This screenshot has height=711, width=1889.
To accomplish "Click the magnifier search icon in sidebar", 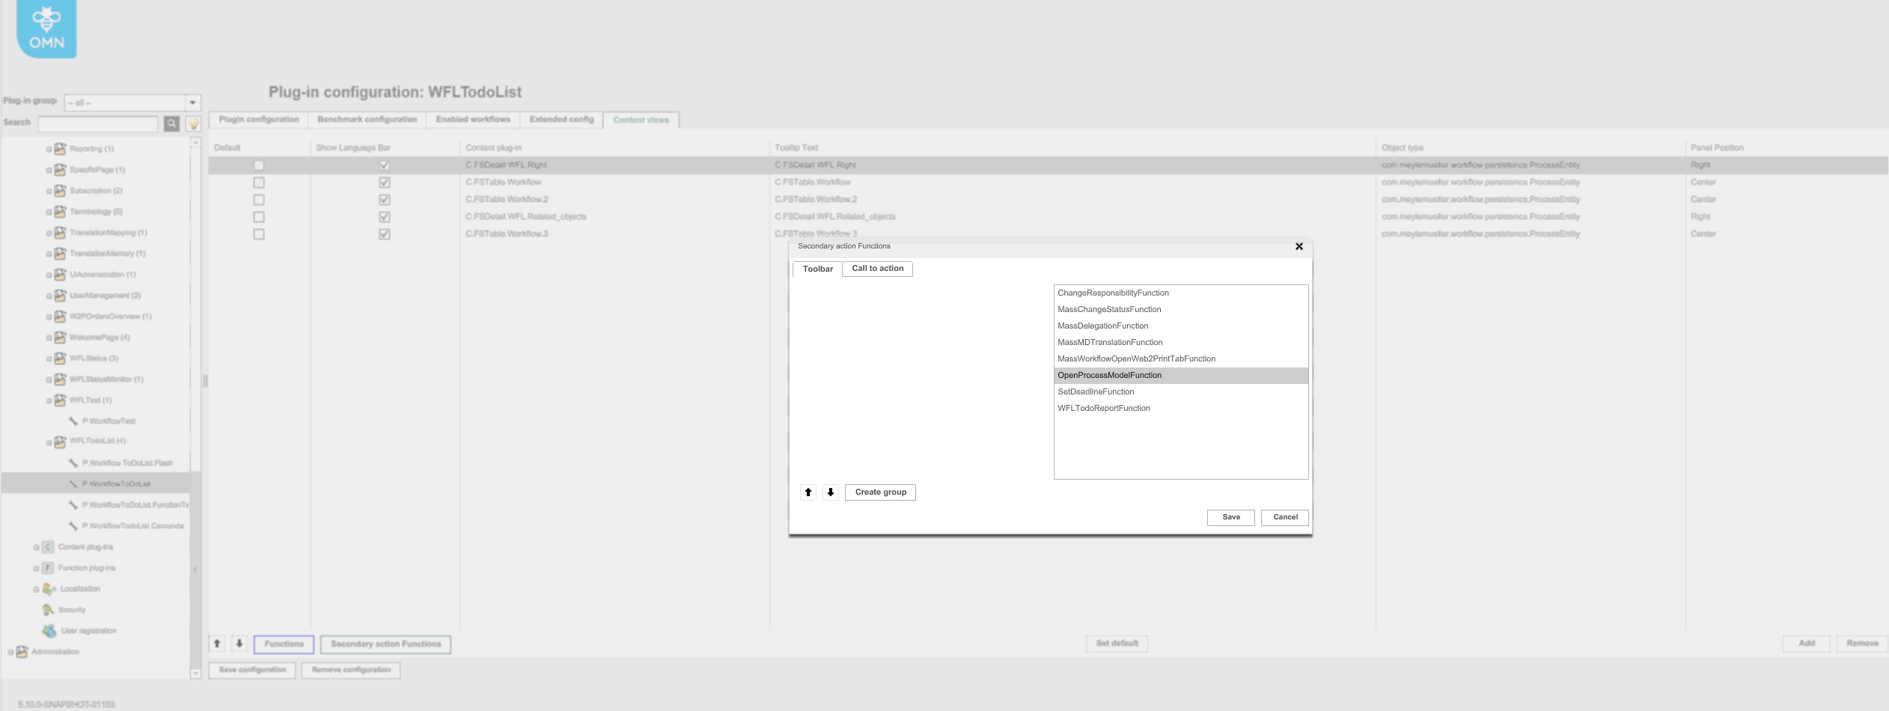I will point(171,123).
